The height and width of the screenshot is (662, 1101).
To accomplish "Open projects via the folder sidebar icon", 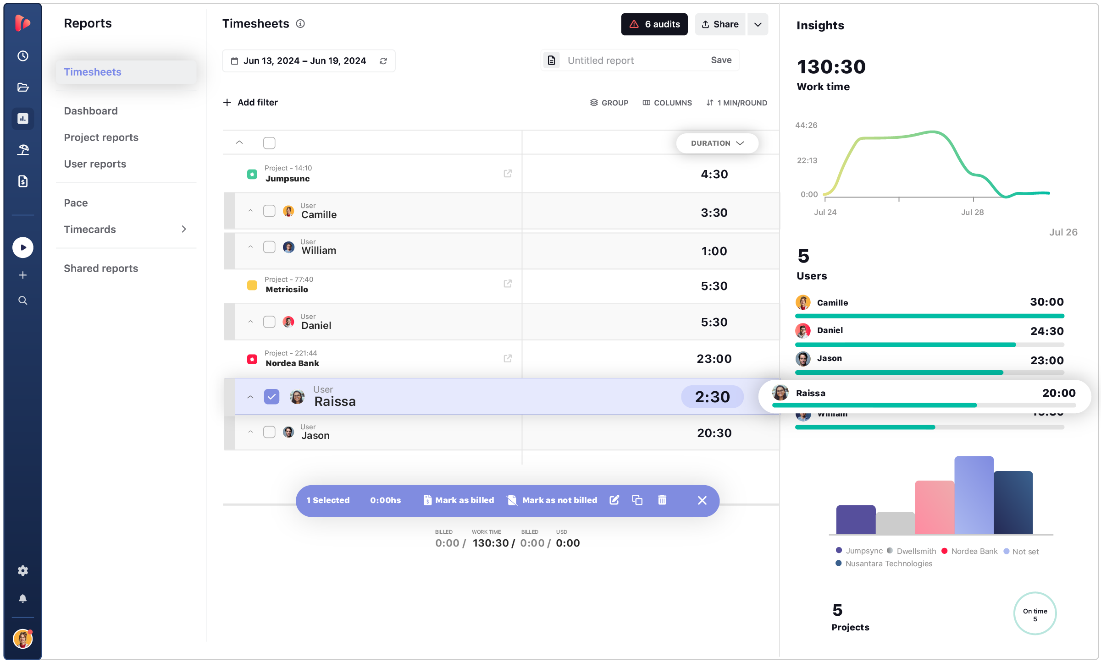I will click(22, 87).
